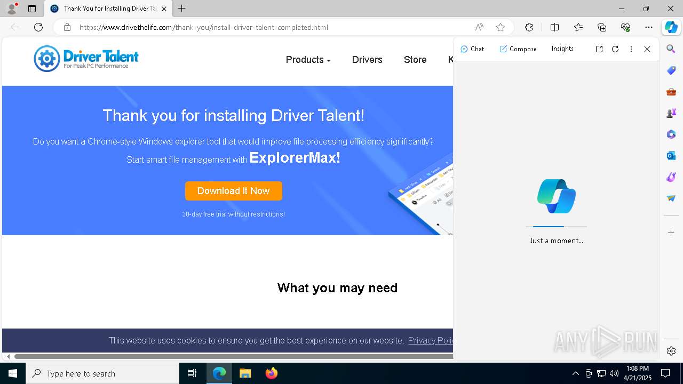View site information lock icon
The image size is (683, 384).
67,27
